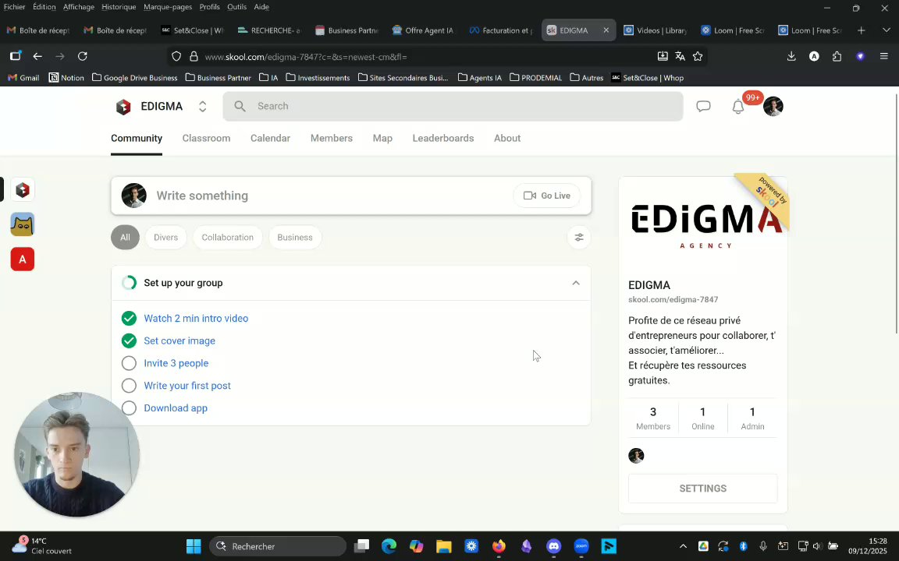Open Watch 2 min intro video link
Viewport: 899px width, 561px height.
(196, 318)
